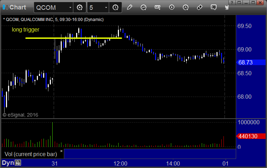Open the chart settings gear icon
Image resolution: width=267 pixels, height=168 pixels.
(x=80, y=7)
